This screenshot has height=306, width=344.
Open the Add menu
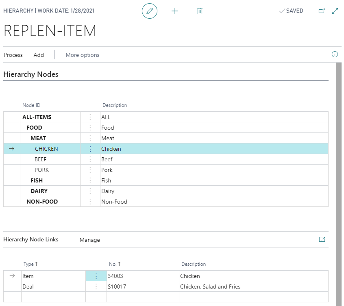point(39,55)
